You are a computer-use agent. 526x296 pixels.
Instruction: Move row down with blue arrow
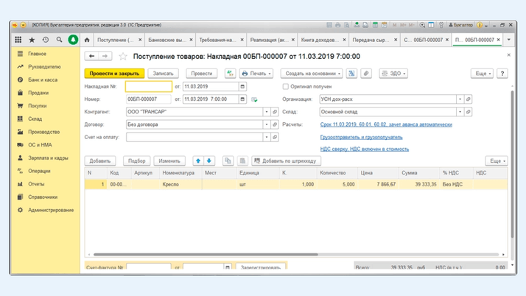[x=208, y=161]
